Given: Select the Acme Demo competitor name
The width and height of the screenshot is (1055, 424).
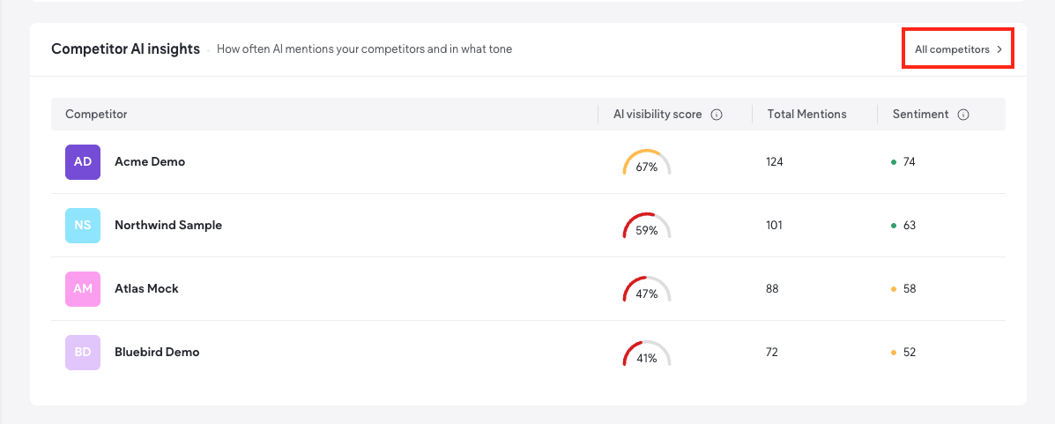Looking at the screenshot, I should coord(150,161).
